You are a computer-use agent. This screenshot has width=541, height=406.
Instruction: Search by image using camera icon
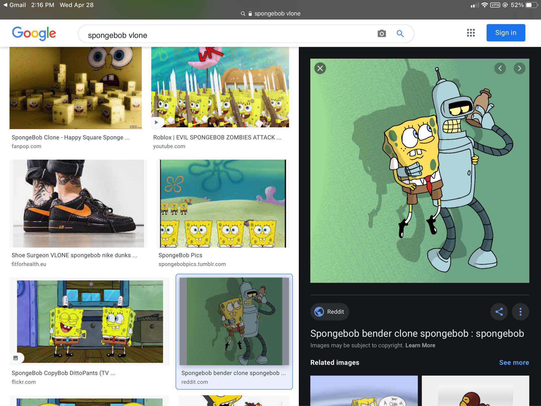(x=381, y=34)
